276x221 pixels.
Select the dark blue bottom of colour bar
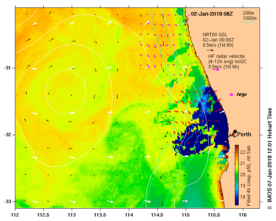pos(237,202)
